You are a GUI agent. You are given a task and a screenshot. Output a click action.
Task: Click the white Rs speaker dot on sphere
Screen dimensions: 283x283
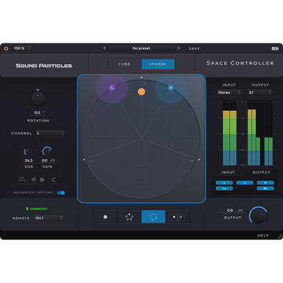point(199,160)
